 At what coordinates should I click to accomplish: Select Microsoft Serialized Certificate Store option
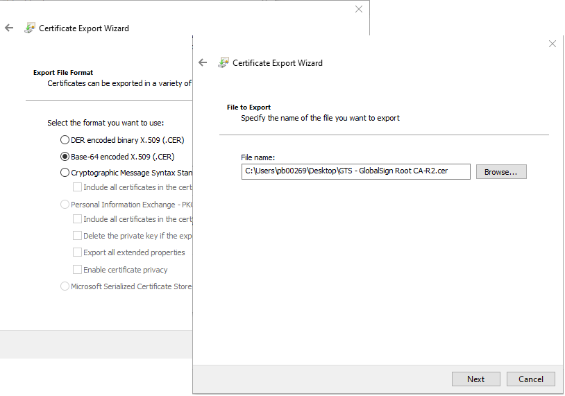[x=65, y=286]
